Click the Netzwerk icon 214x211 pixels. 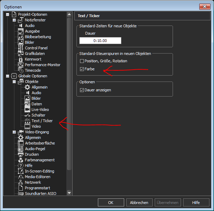[x=21, y=182]
